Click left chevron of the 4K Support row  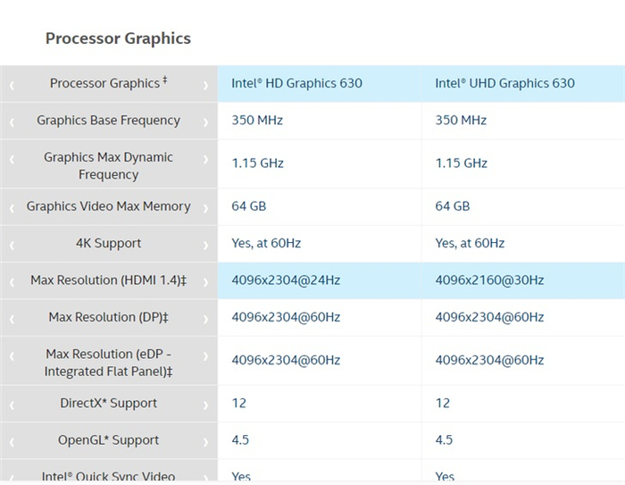(12, 244)
